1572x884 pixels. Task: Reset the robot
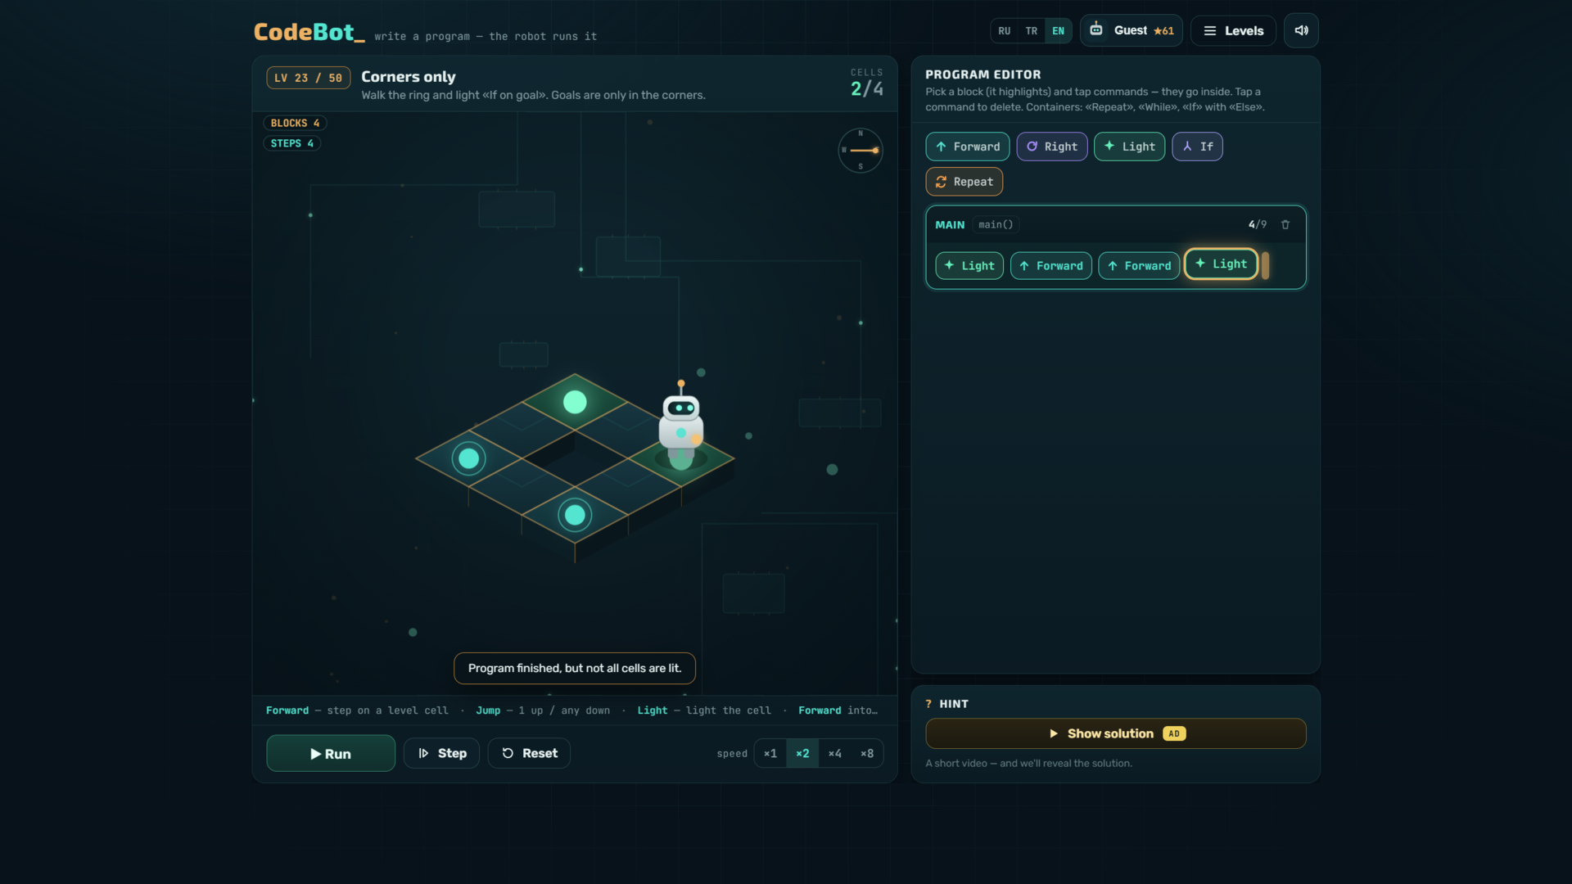pos(529,753)
